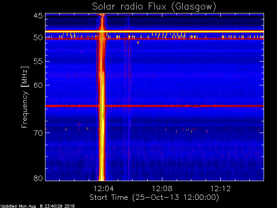Click the 70 MHz frequency tick label

(x=38, y=133)
